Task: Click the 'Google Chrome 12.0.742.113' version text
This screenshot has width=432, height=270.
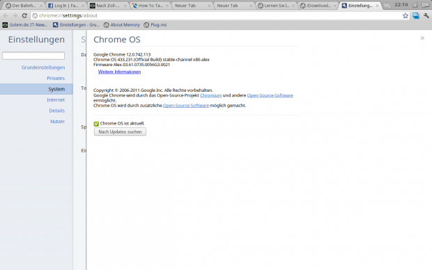Action: [x=122, y=54]
